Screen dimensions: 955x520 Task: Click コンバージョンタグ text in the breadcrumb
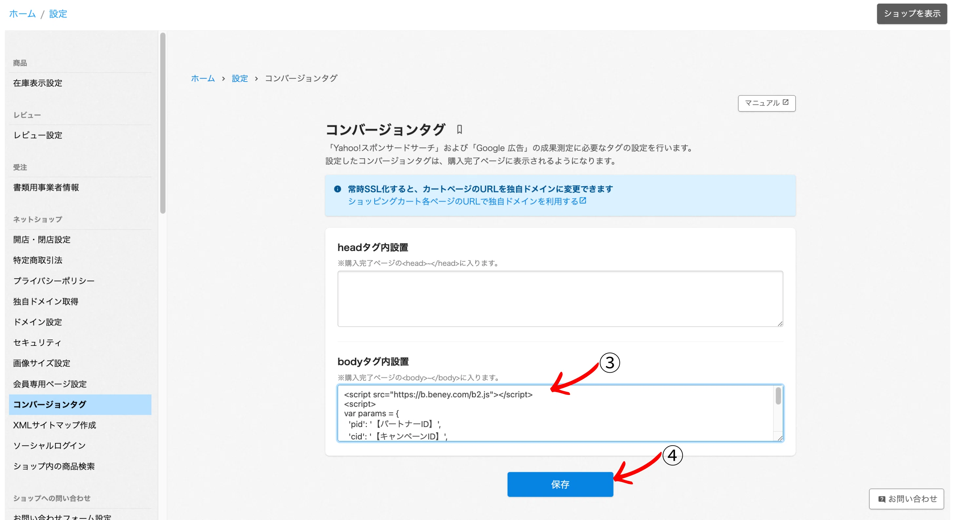click(301, 78)
